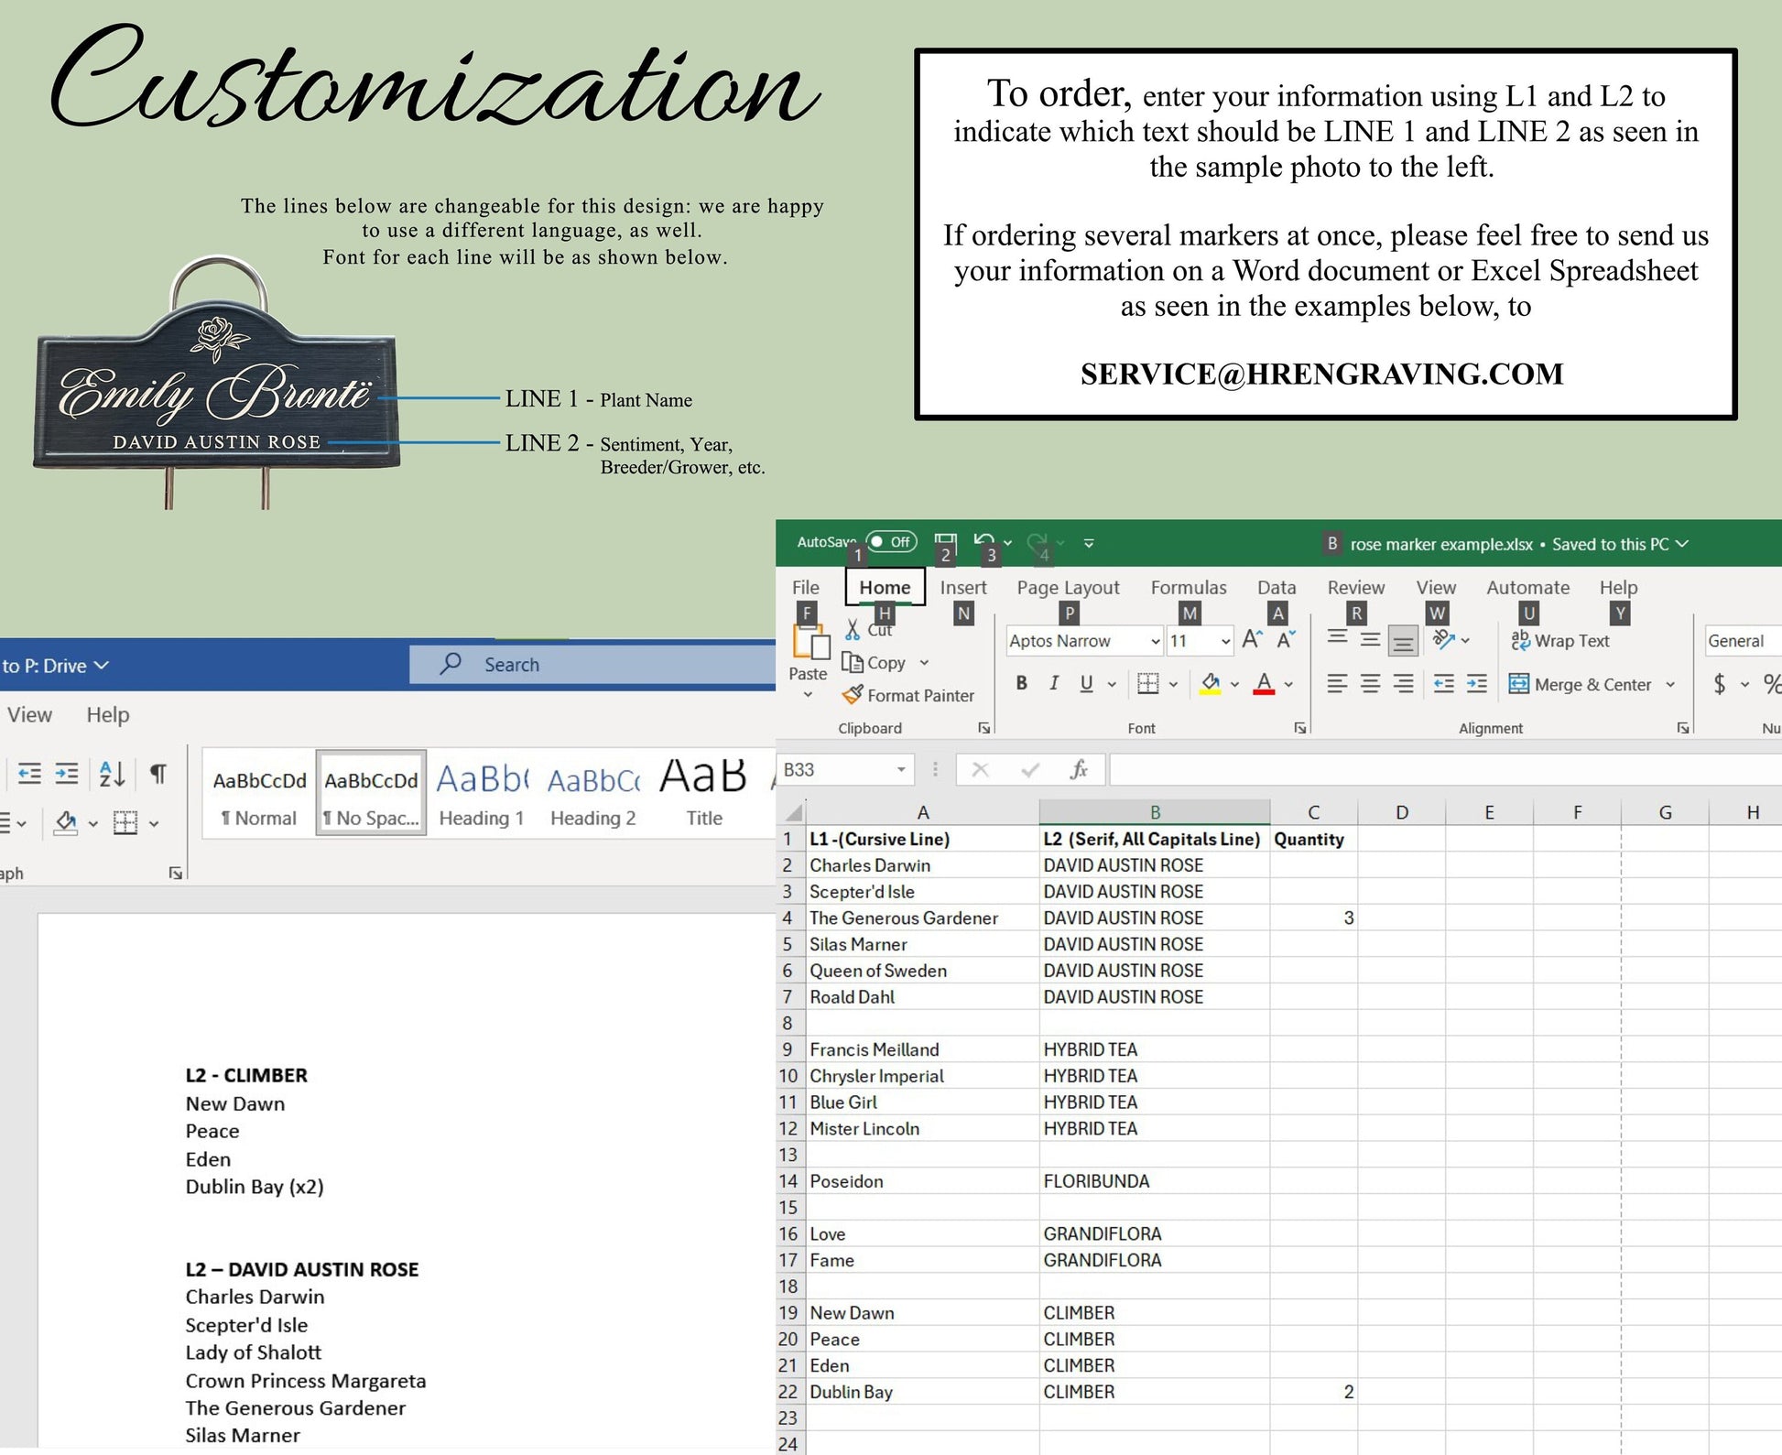Show paragraph marks with the pilcrow icon
The height and width of the screenshot is (1455, 1782).
point(158,774)
